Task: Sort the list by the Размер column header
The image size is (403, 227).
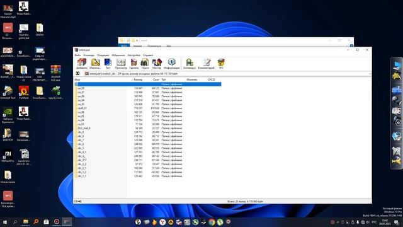Action: tap(138, 79)
